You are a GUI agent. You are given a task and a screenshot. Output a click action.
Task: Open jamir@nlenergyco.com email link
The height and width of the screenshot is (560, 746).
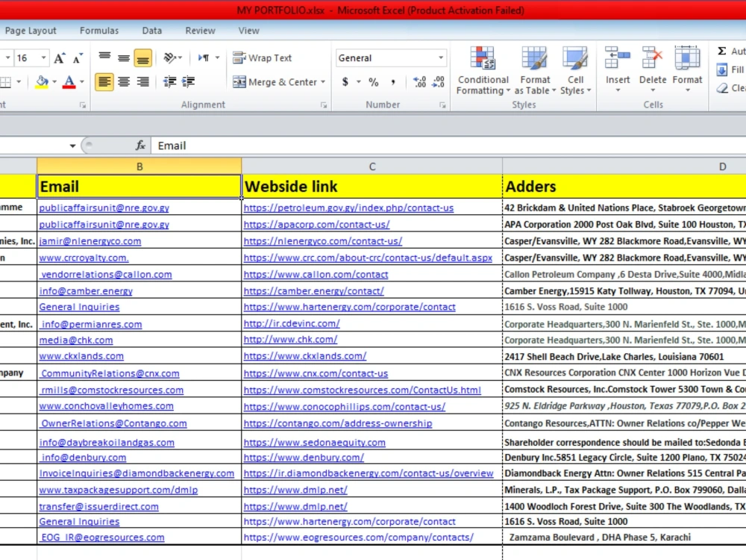[x=90, y=241]
